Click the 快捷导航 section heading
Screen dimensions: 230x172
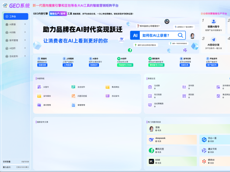point(41,78)
